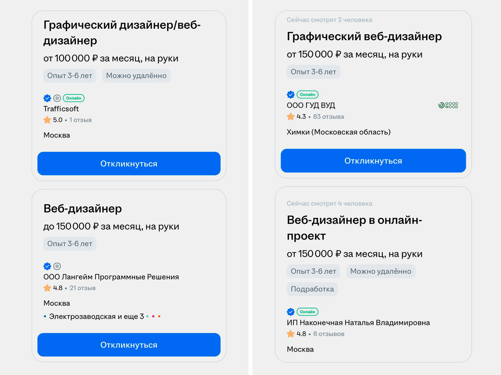The image size is (501, 375).
Task: Select the Подработка tag
Action: (x=312, y=289)
